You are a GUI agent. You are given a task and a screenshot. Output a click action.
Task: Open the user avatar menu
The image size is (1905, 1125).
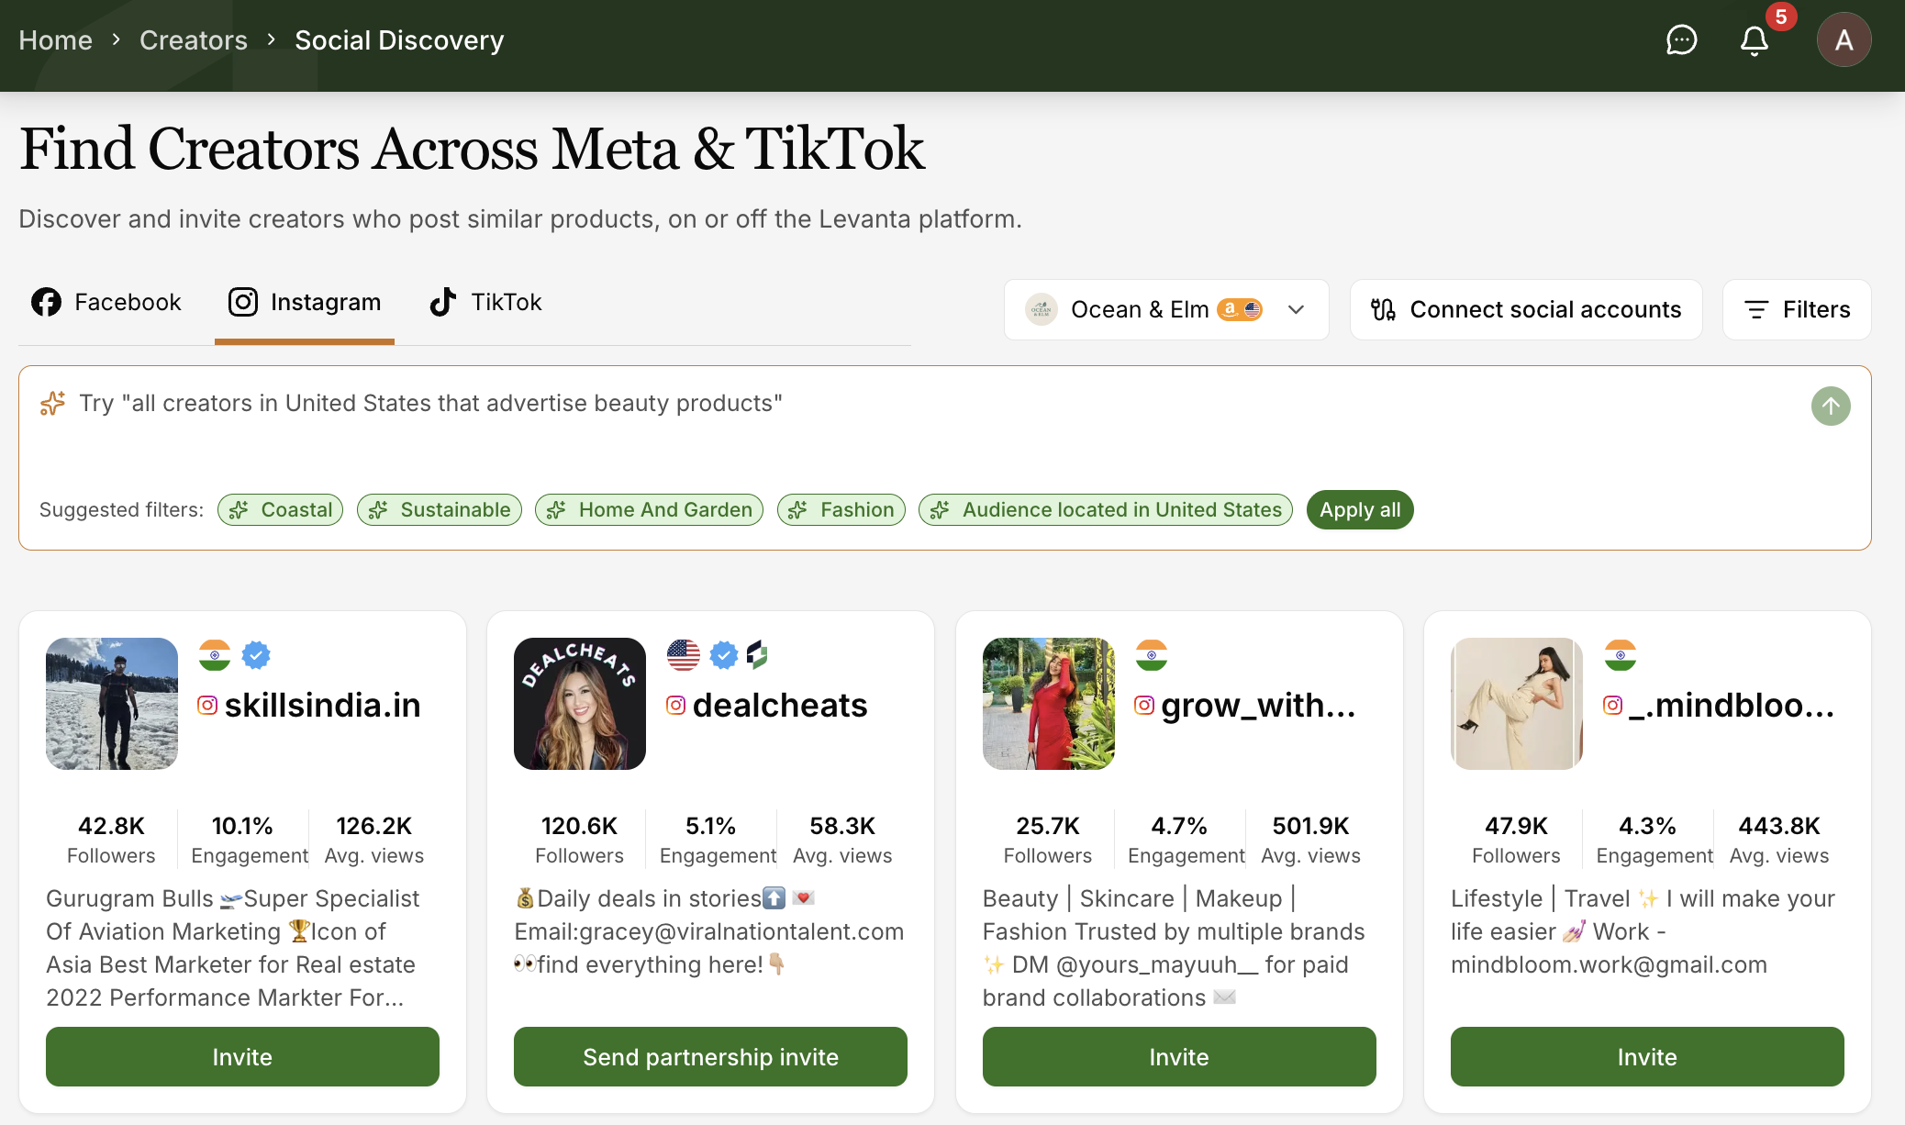pos(1844,40)
